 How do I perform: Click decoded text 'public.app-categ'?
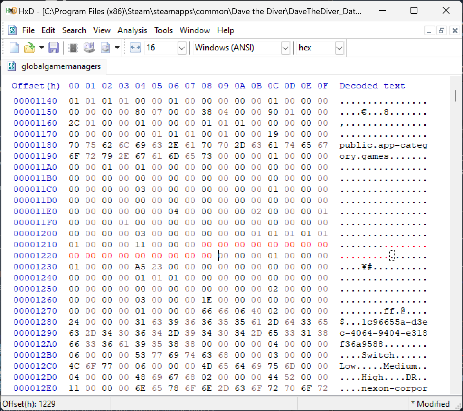383,145
